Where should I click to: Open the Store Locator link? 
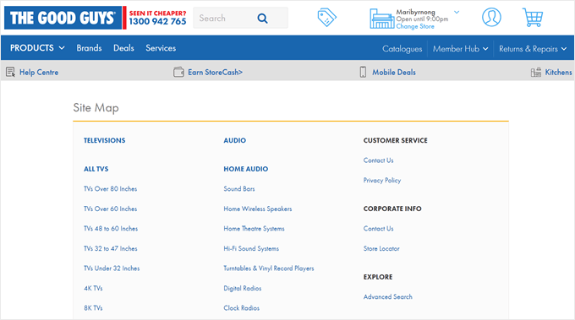click(381, 248)
